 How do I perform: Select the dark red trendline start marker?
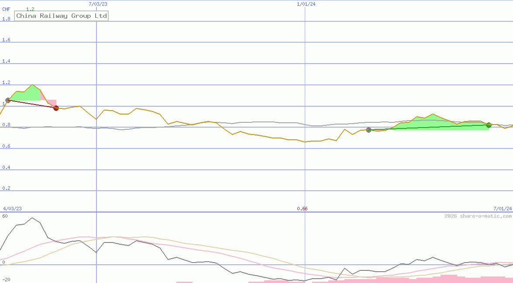click(7, 100)
